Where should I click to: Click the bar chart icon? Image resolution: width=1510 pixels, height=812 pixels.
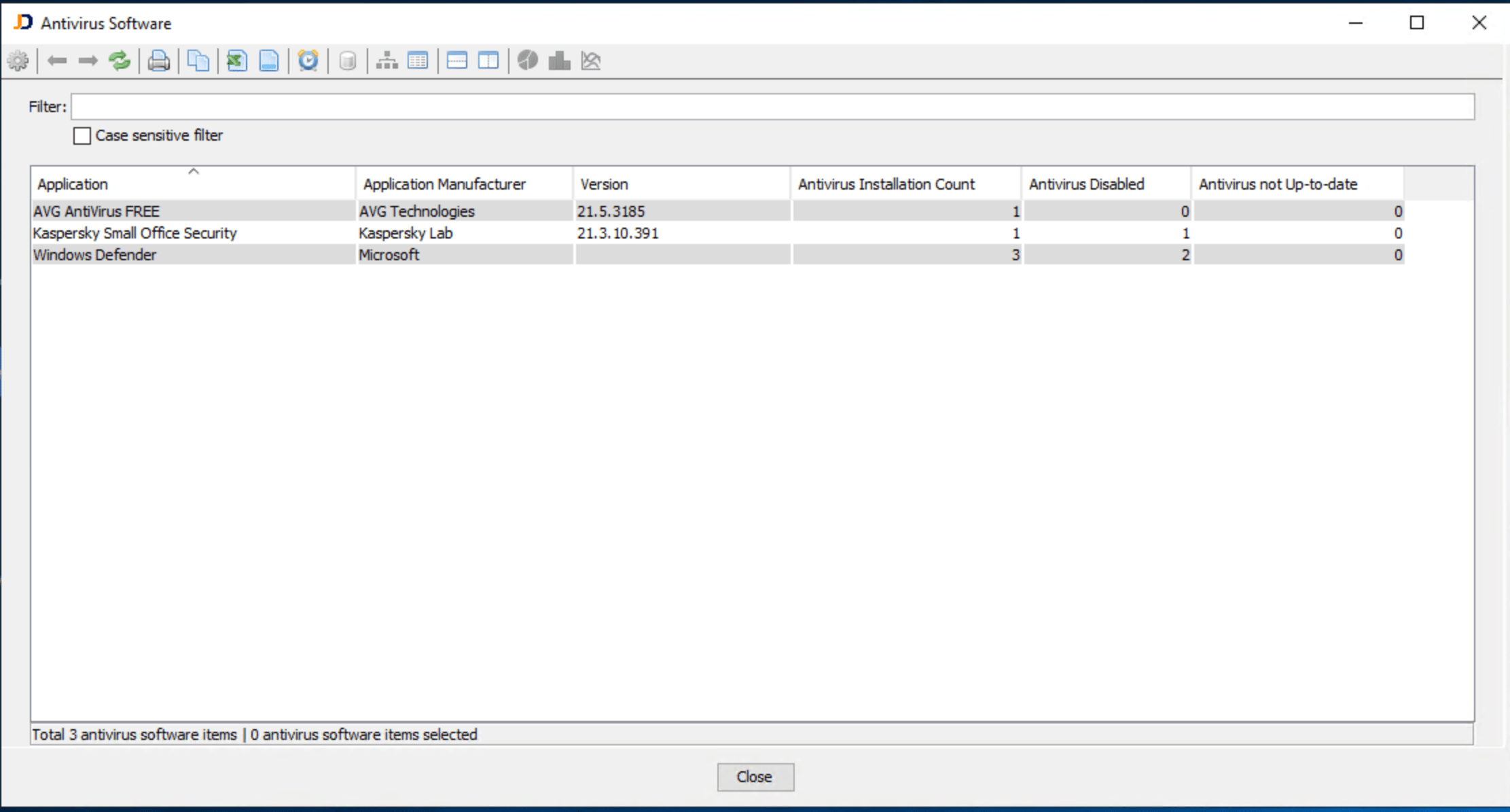559,61
